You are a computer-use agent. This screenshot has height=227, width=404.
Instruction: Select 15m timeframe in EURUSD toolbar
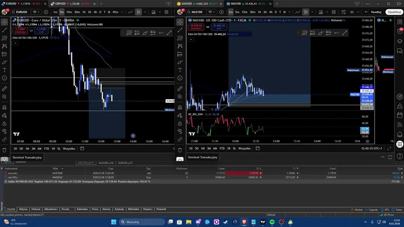click(x=69, y=12)
